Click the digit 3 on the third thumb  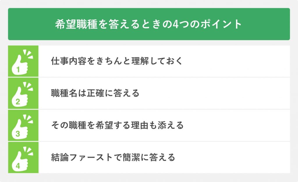(18, 134)
